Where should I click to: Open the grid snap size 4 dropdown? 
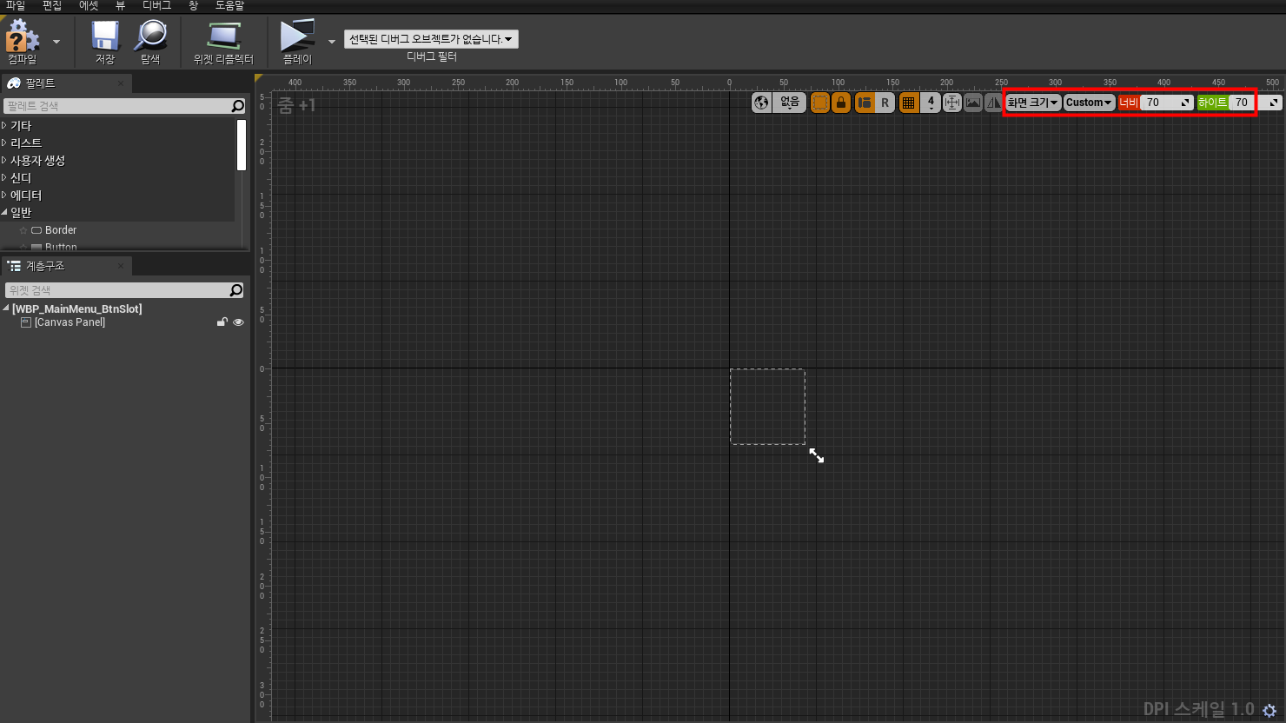pos(931,103)
